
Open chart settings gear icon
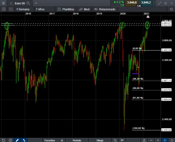tap(171, 9)
